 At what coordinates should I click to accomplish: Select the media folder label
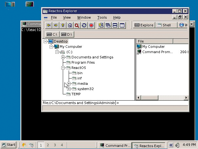[83, 84]
